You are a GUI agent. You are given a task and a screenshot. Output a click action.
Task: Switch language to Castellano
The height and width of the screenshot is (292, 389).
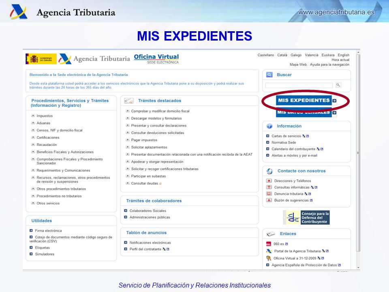266,55
